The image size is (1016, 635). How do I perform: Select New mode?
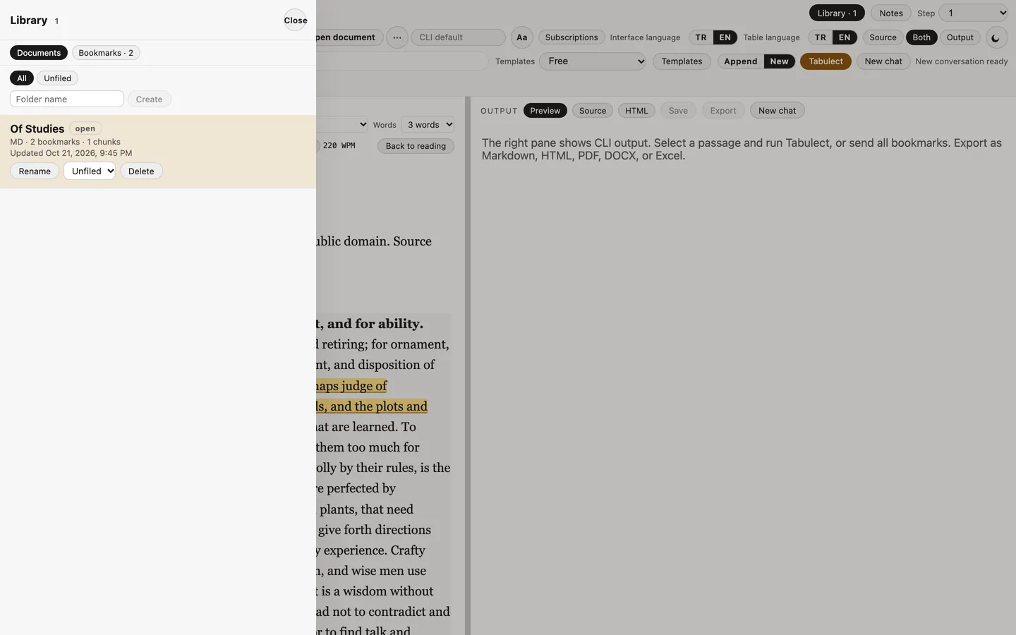pos(780,61)
